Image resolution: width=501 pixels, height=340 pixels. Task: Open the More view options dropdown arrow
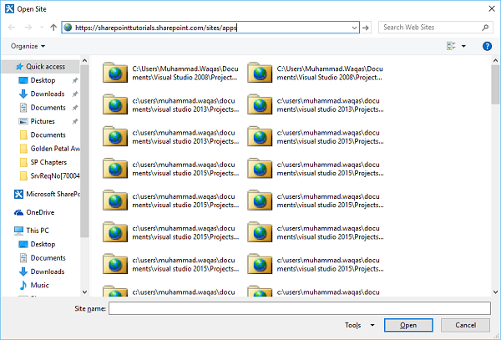[x=463, y=46]
